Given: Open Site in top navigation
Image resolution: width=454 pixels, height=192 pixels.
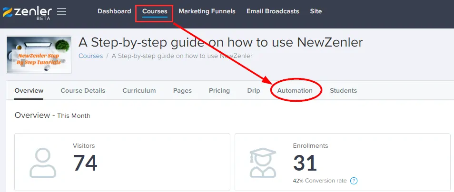Looking at the screenshot, I should (316, 11).
